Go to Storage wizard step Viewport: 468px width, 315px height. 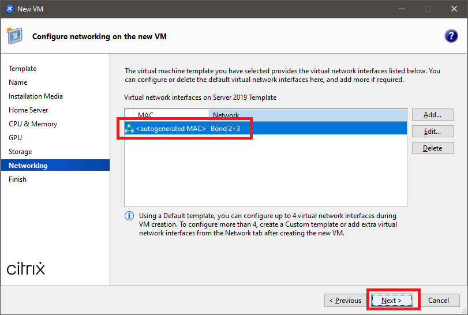tap(20, 152)
